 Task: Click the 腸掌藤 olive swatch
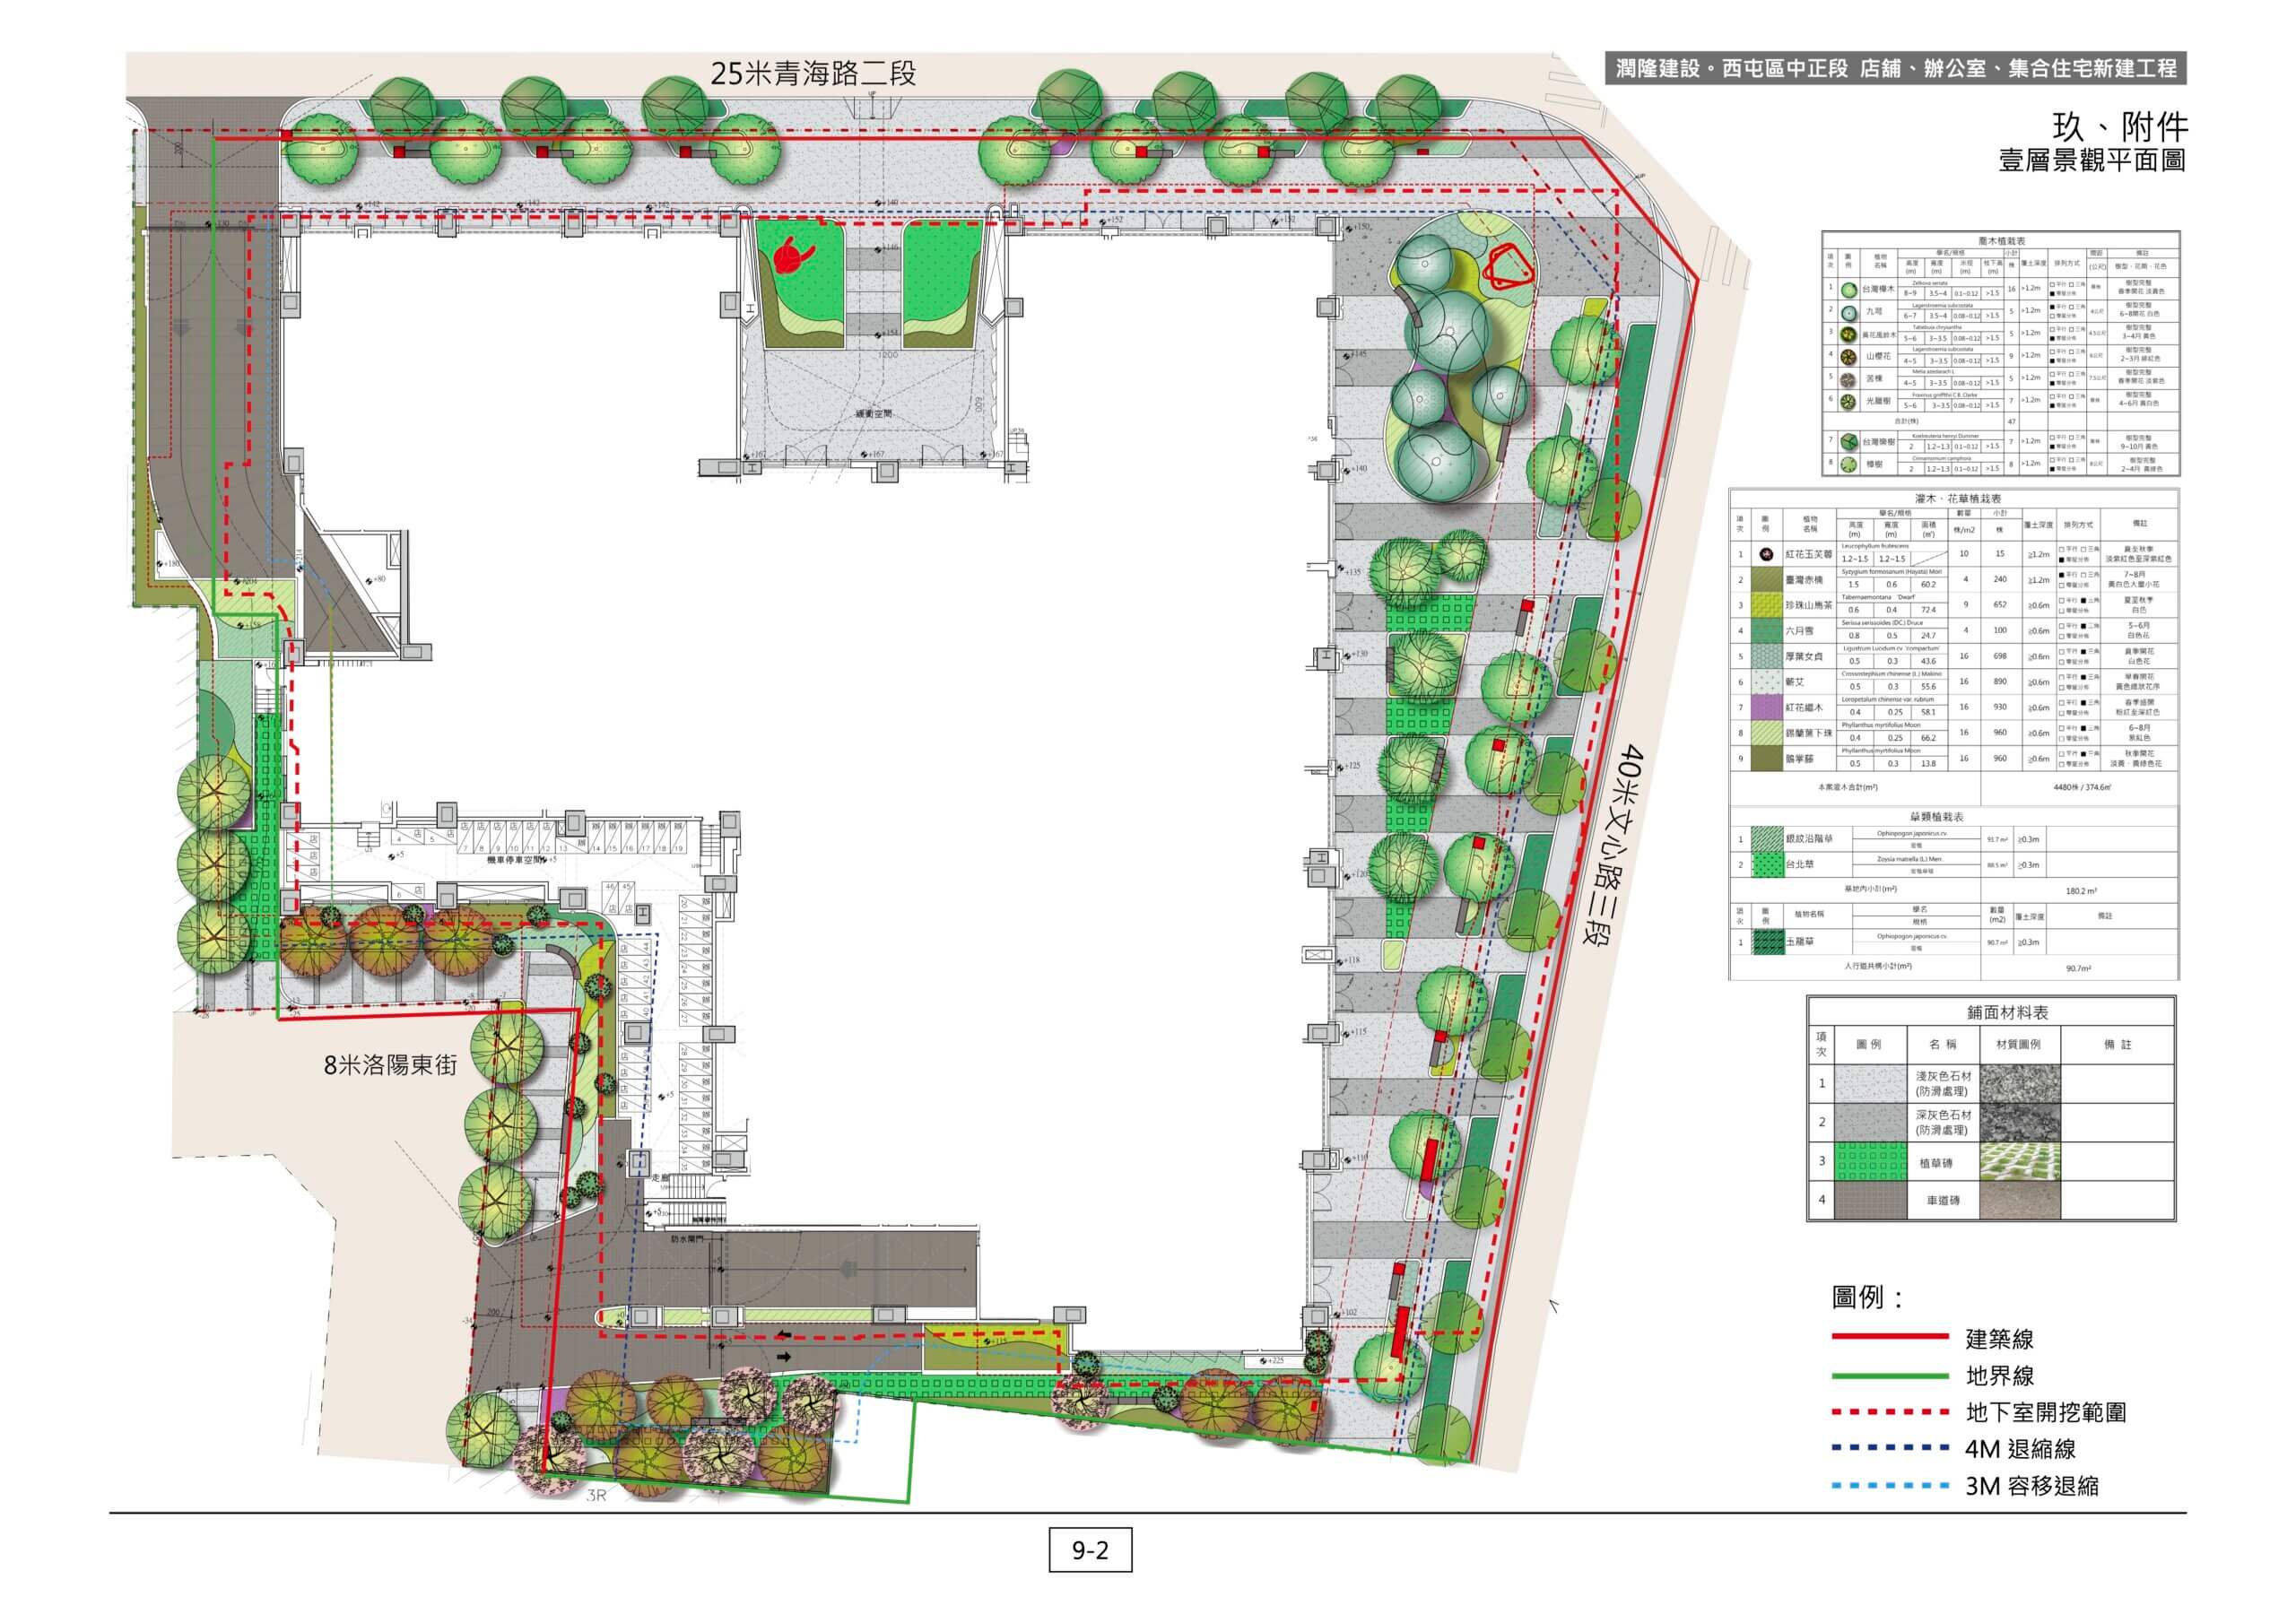(x=1766, y=759)
